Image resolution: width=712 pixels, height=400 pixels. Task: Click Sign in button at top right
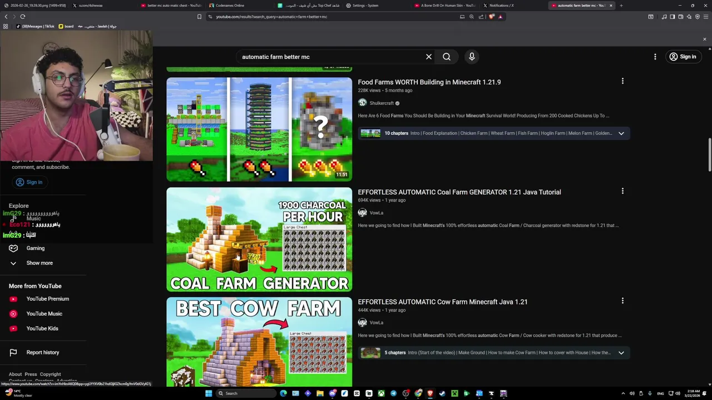click(683, 57)
